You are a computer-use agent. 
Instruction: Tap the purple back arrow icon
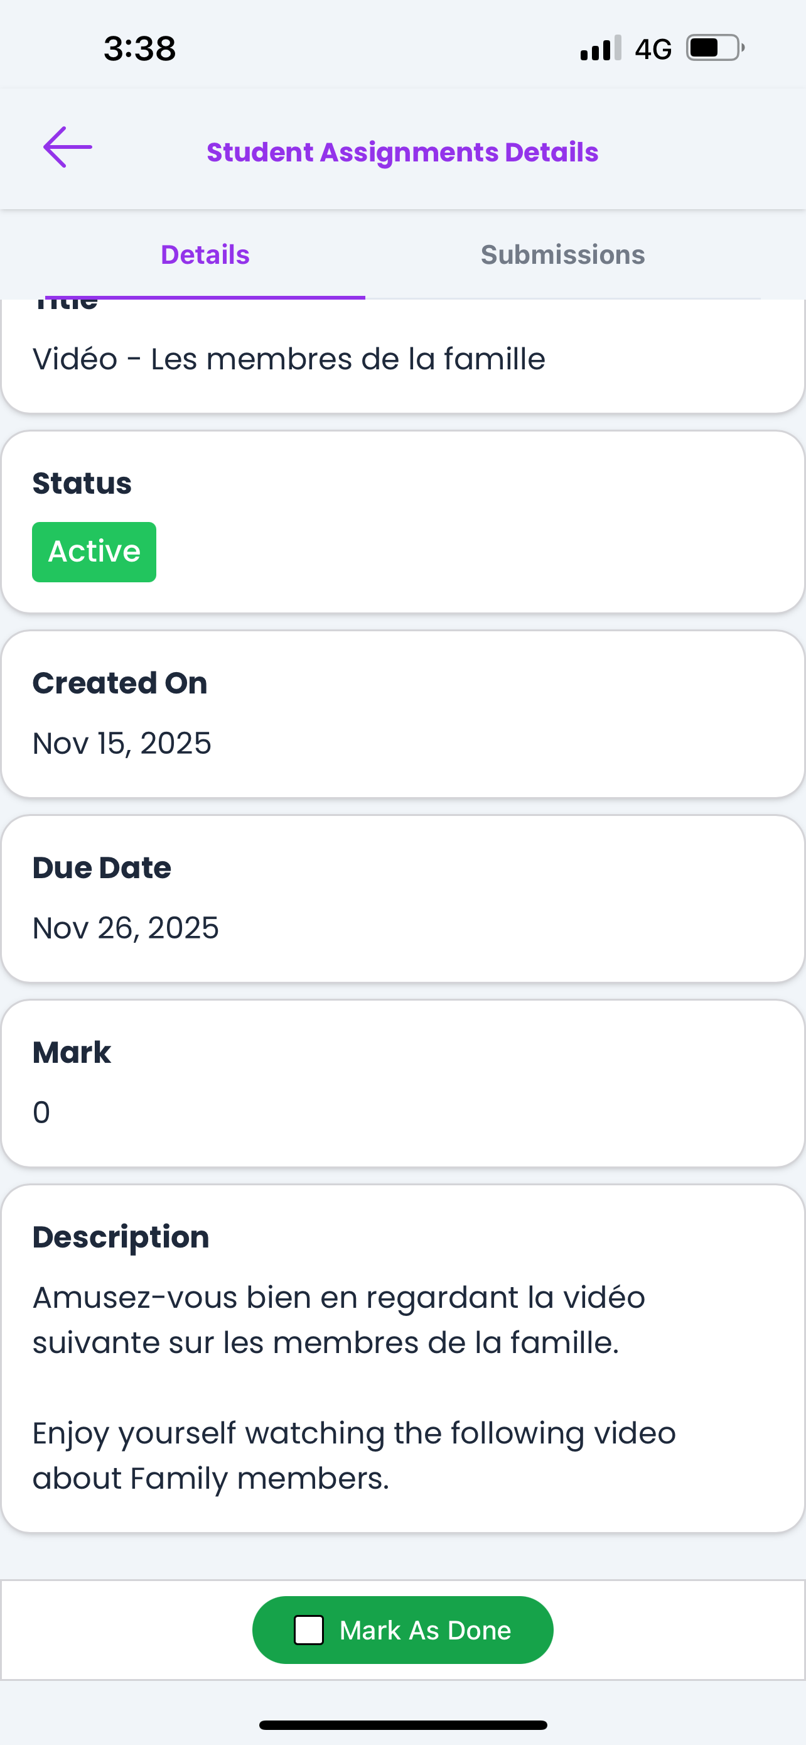tap(68, 147)
